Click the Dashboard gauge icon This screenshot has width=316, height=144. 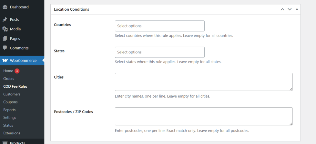pyautogui.click(x=5, y=7)
